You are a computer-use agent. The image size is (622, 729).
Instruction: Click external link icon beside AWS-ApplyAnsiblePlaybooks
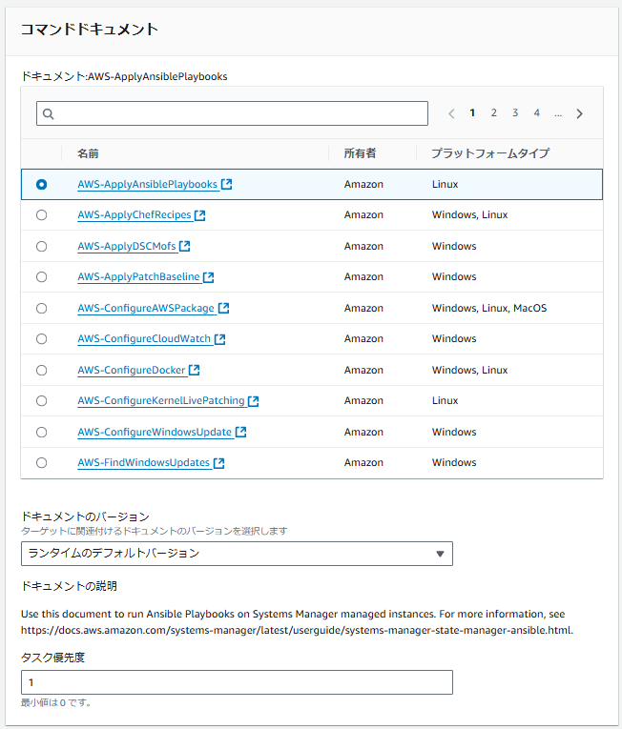(x=227, y=184)
